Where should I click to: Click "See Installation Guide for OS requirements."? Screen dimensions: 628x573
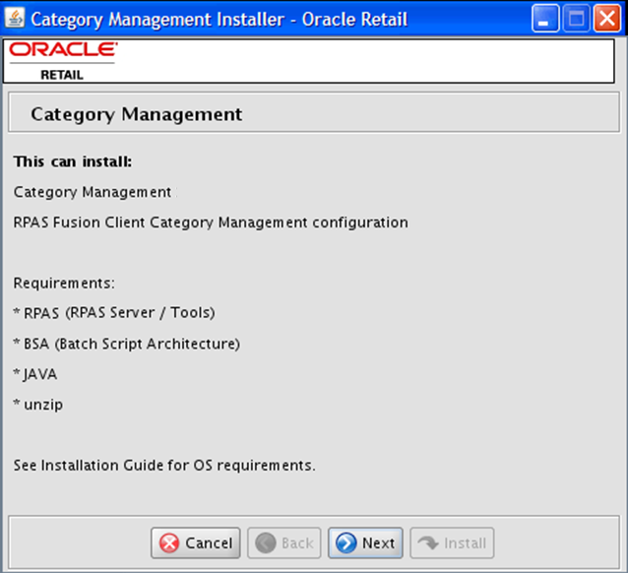pos(164,466)
